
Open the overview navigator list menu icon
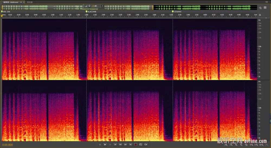click(x=265, y=8)
